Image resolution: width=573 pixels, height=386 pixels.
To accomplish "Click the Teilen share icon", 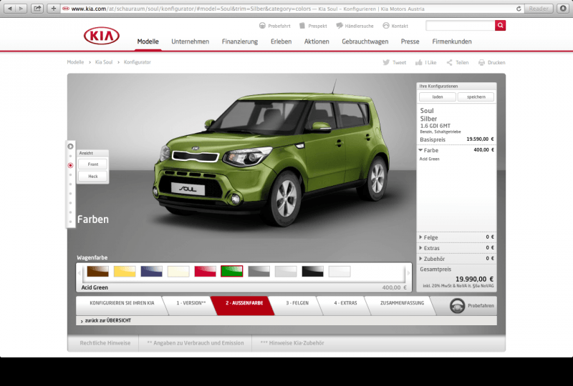I will 450,62.
